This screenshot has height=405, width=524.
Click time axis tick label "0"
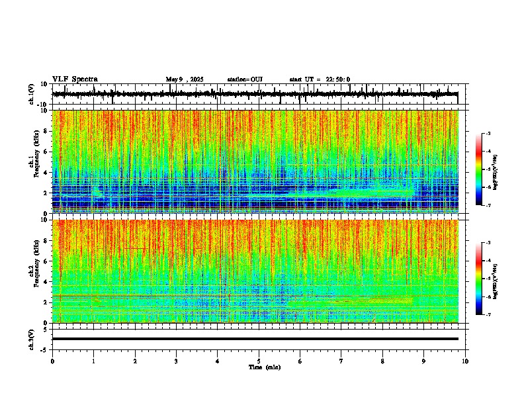(52, 361)
